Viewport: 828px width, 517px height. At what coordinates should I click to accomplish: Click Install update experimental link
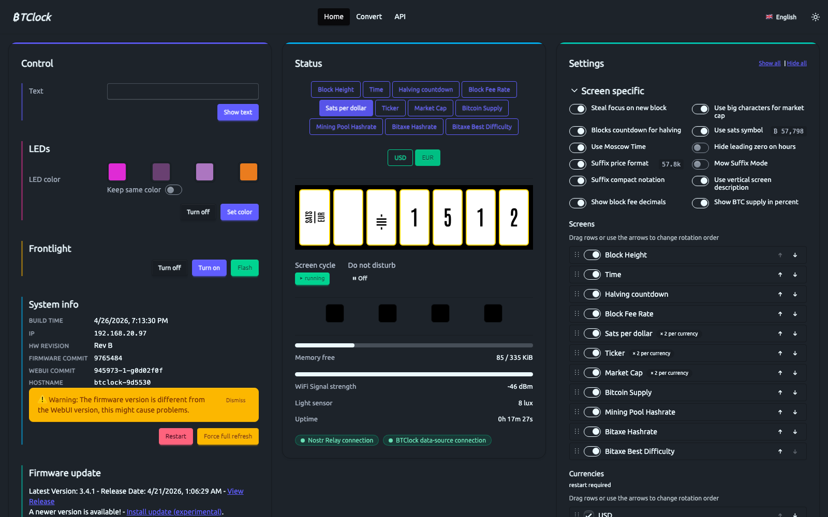174,511
